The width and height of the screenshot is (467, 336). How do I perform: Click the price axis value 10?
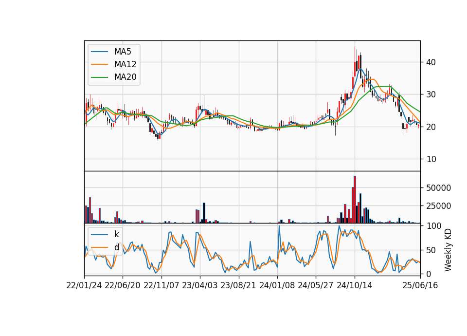(x=431, y=159)
